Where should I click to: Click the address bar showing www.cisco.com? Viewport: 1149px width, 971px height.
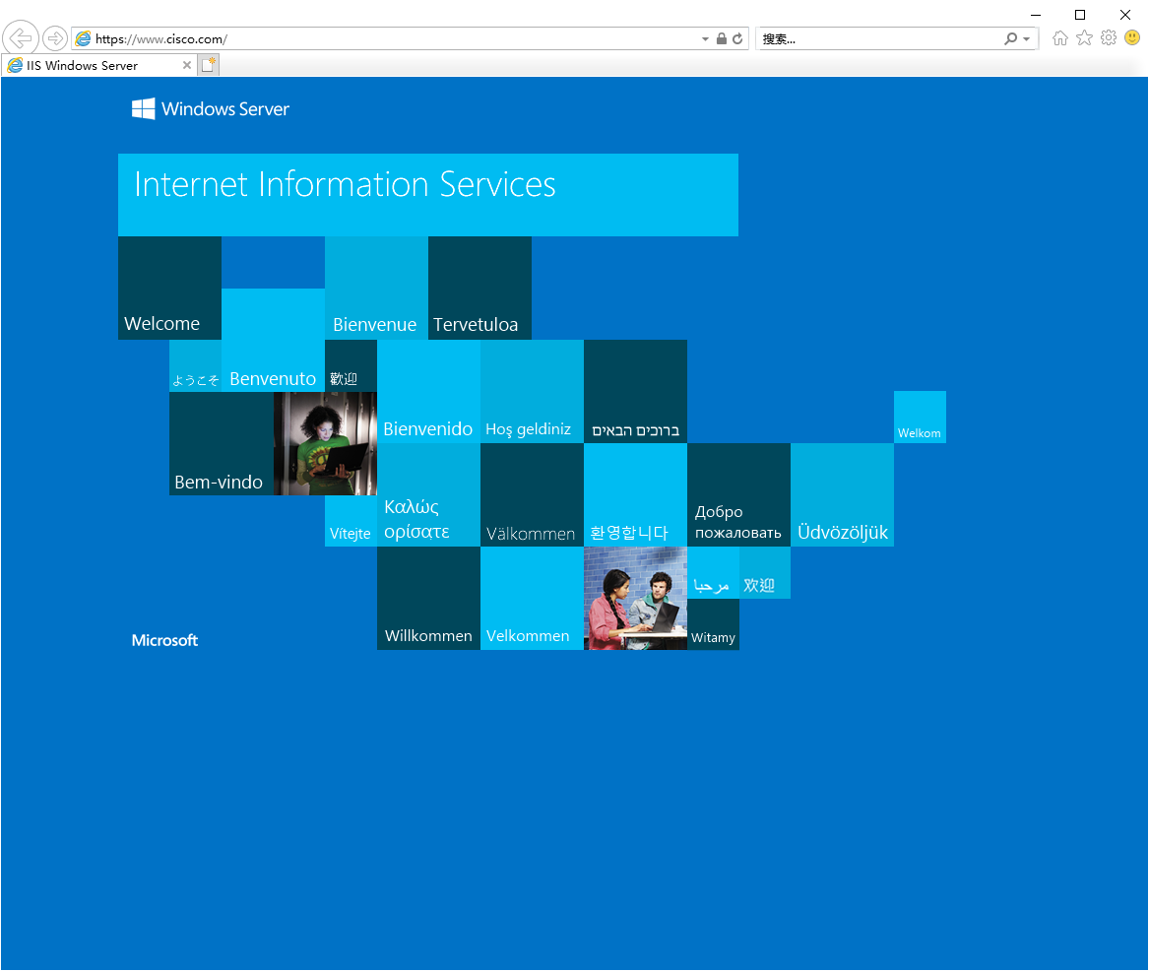pyautogui.click(x=388, y=38)
